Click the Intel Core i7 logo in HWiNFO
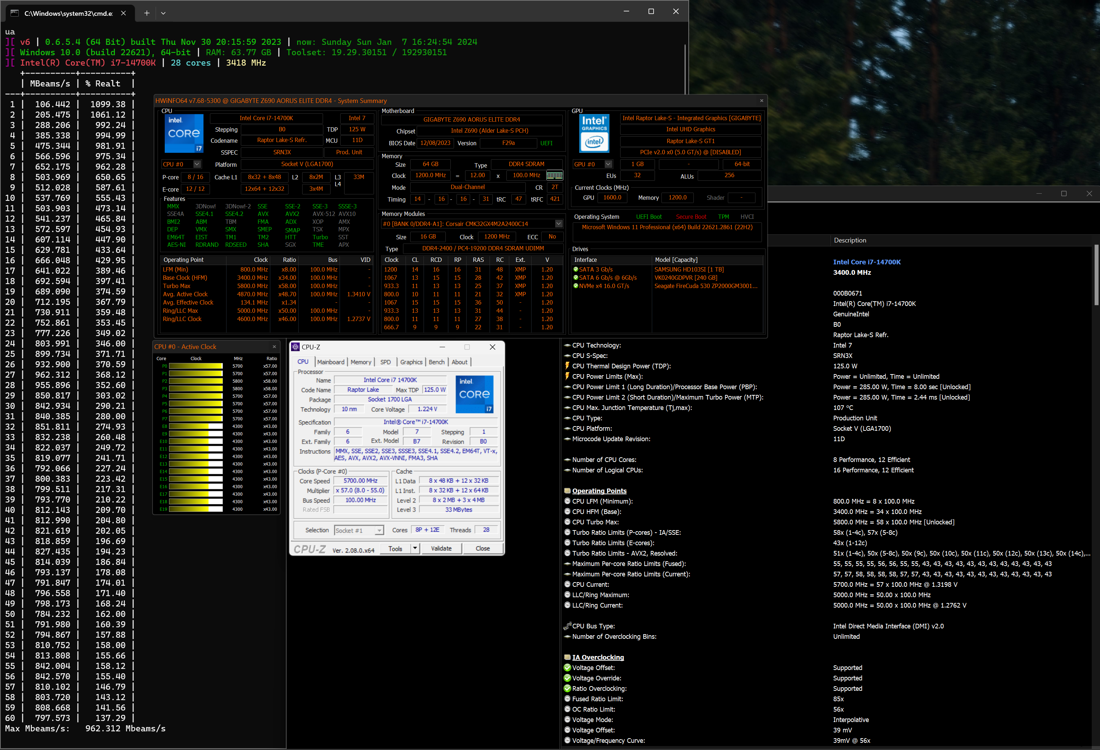Viewport: 1100px width, 750px height. 184,133
